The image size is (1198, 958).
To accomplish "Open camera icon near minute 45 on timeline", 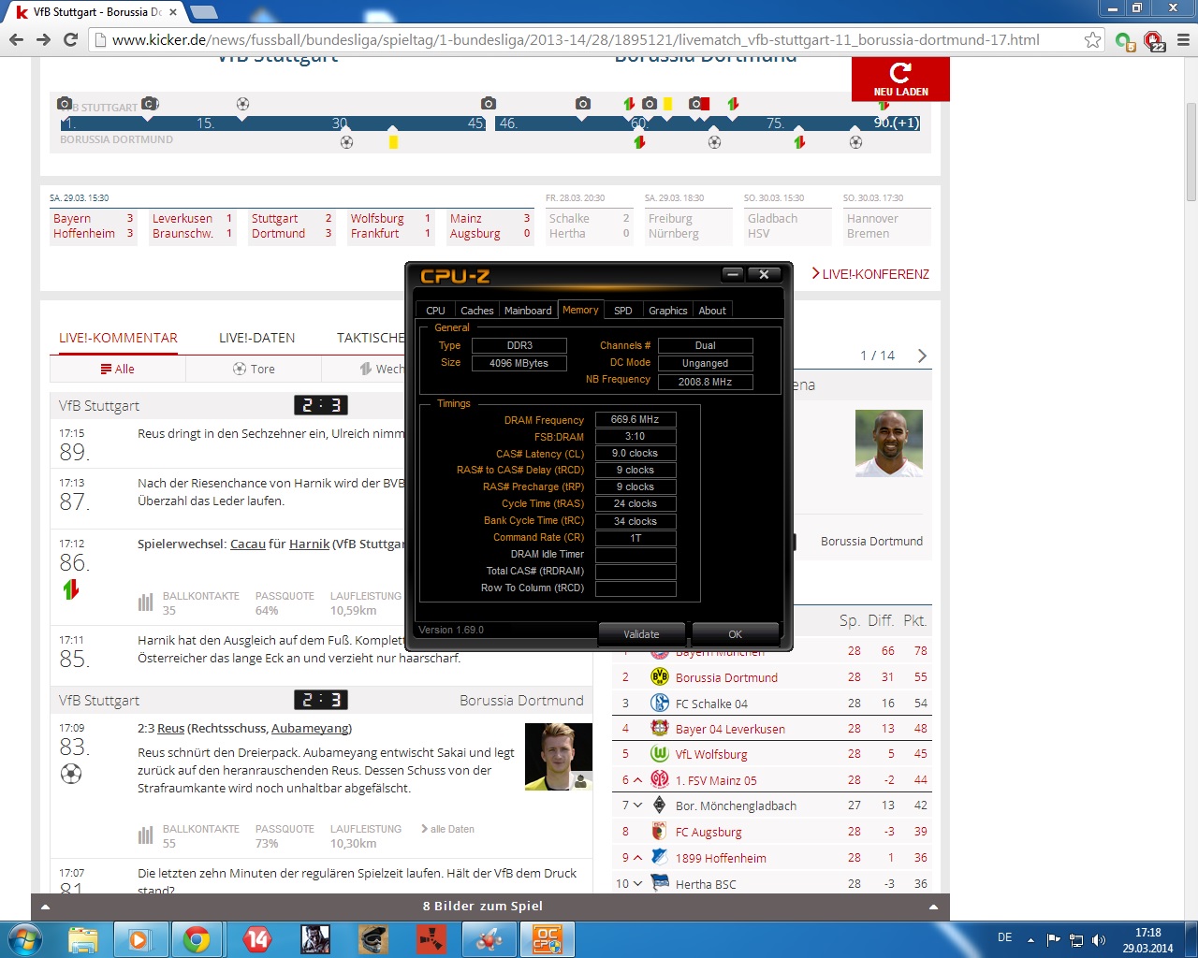I will pyautogui.click(x=488, y=103).
